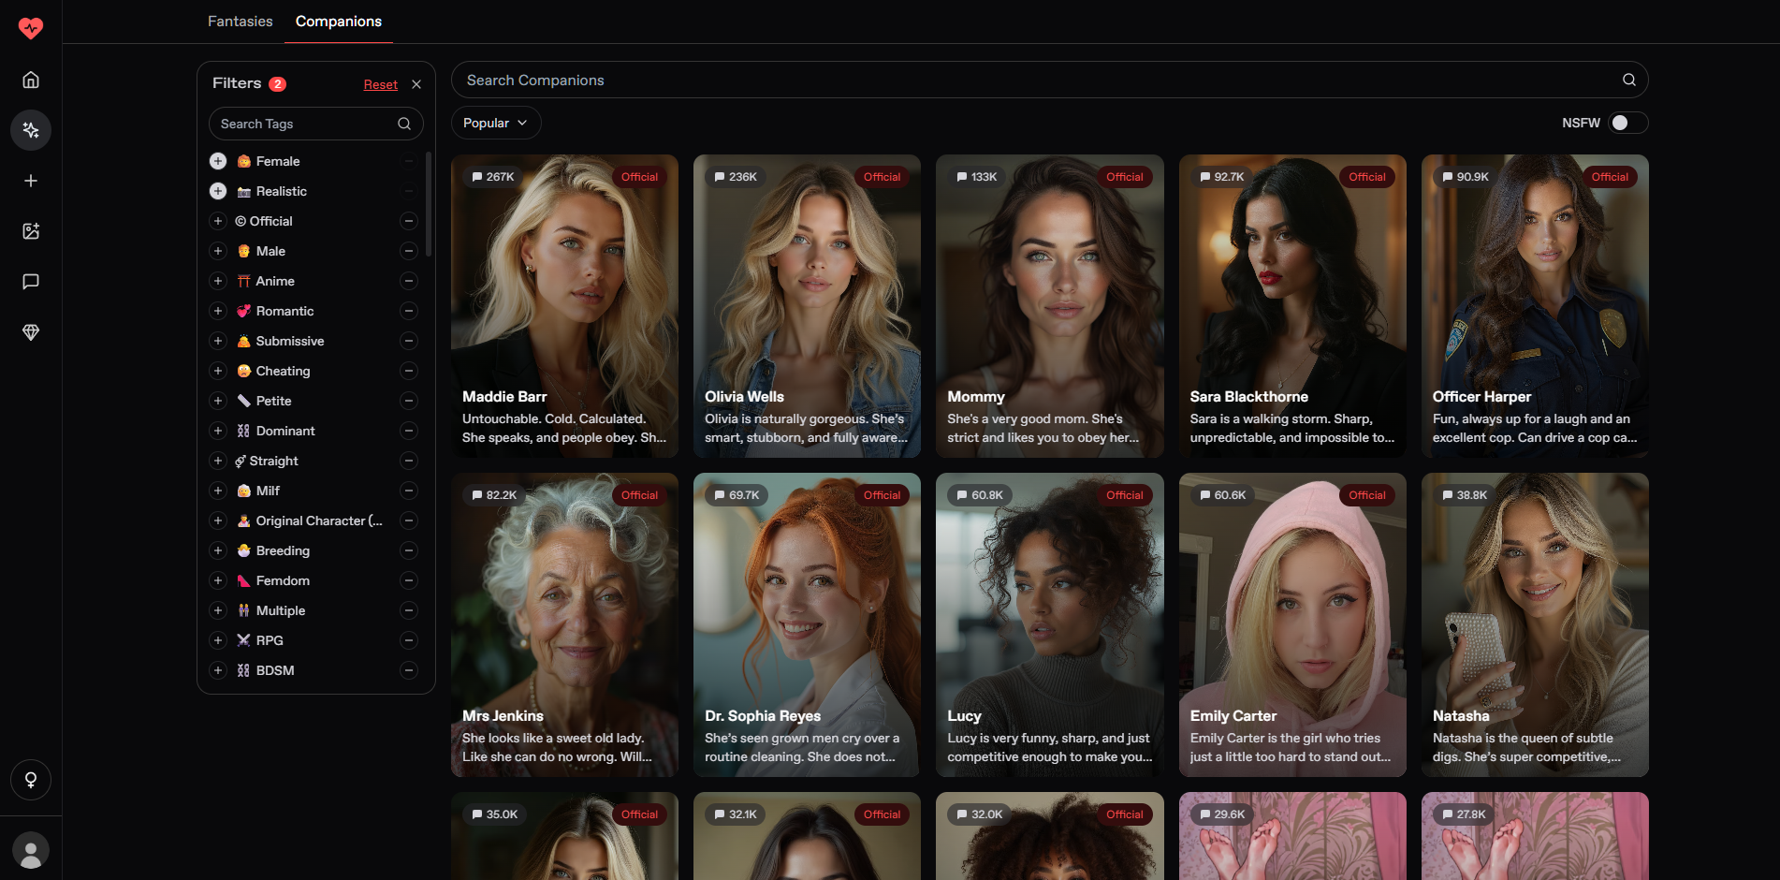
Task: Click the magnifier icon in Search Tags
Action: point(404,124)
